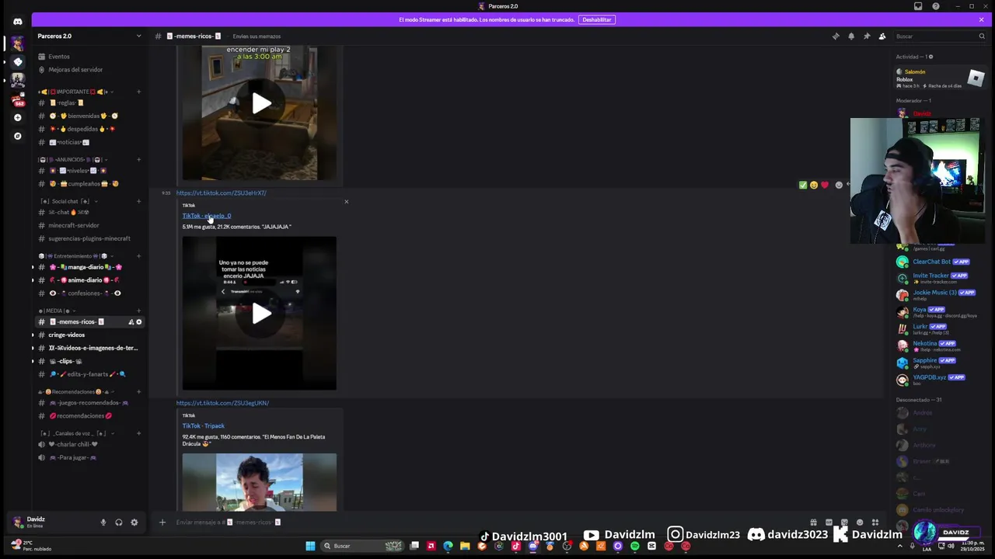Add the heart reaction on message
Viewport: 995px width, 559px height.
pos(825,185)
